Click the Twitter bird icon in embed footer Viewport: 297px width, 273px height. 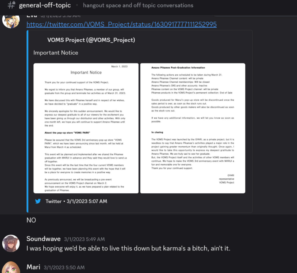[x=38, y=201]
